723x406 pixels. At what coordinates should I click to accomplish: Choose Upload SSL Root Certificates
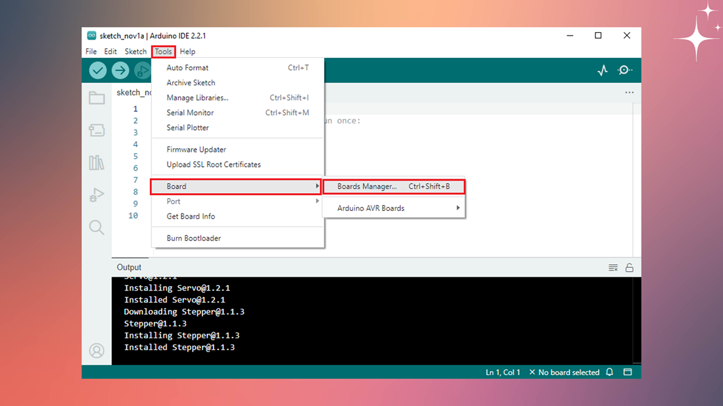(x=237, y=164)
